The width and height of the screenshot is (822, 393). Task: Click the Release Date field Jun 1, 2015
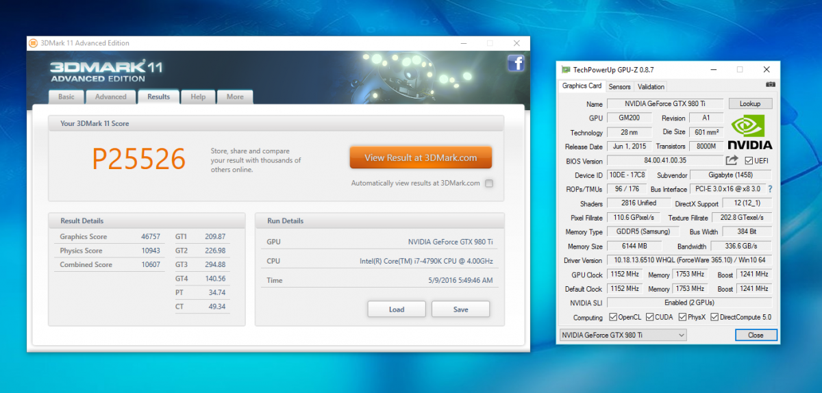pos(628,147)
